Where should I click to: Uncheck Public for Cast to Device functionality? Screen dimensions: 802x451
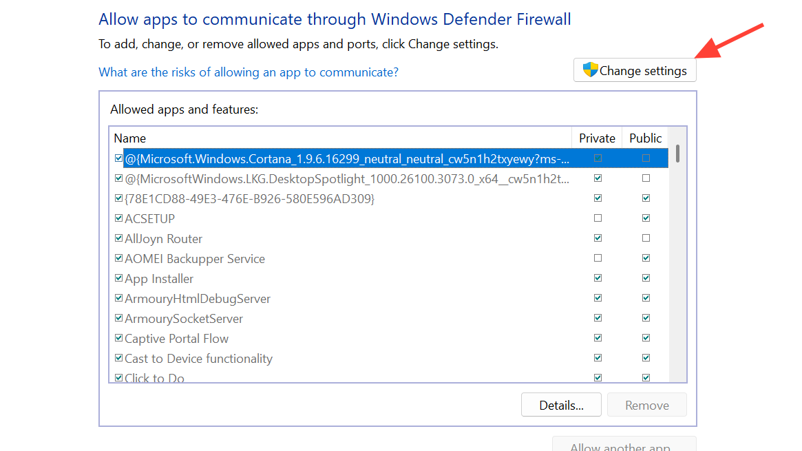click(x=646, y=358)
